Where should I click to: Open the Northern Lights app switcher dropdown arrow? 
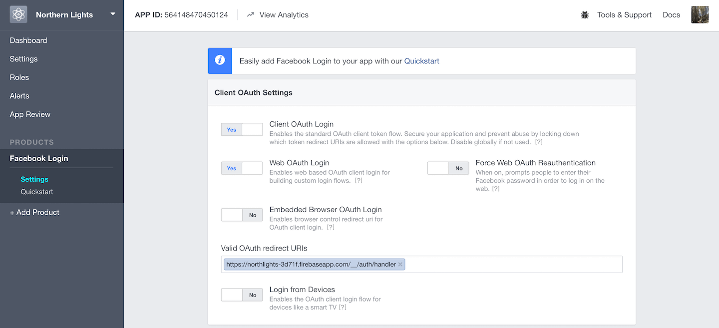tap(113, 14)
